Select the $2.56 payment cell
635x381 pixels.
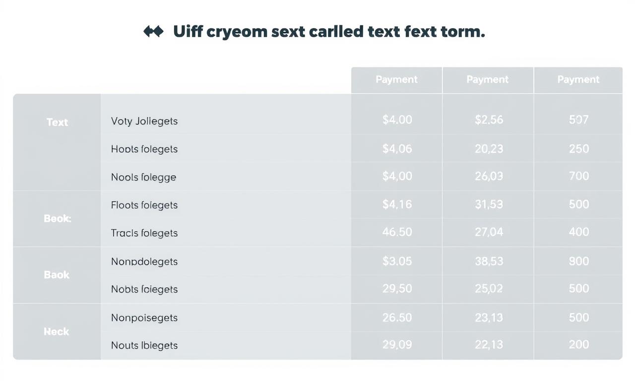coord(489,120)
